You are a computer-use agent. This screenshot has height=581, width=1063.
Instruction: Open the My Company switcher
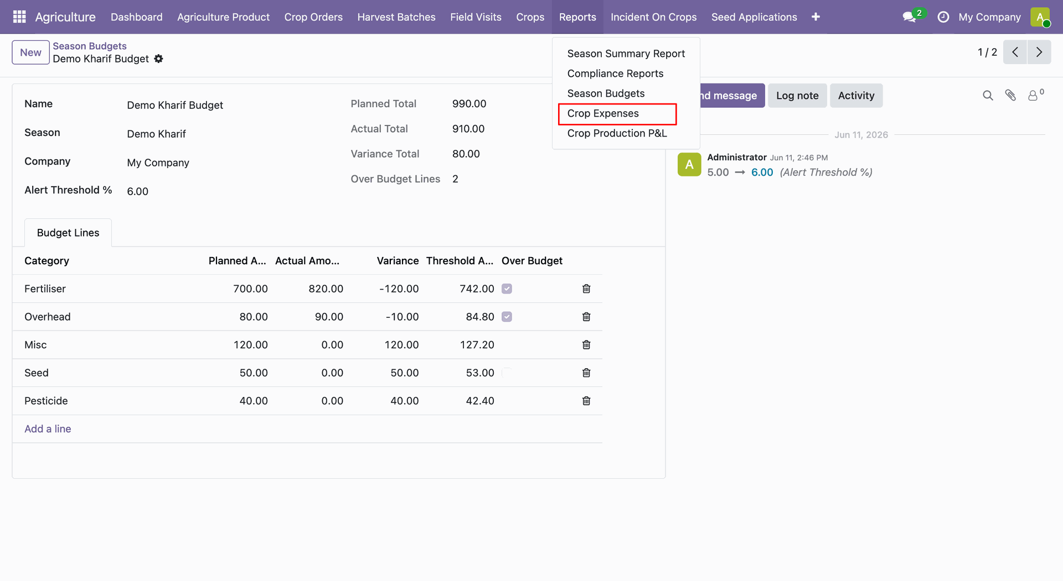(x=989, y=17)
